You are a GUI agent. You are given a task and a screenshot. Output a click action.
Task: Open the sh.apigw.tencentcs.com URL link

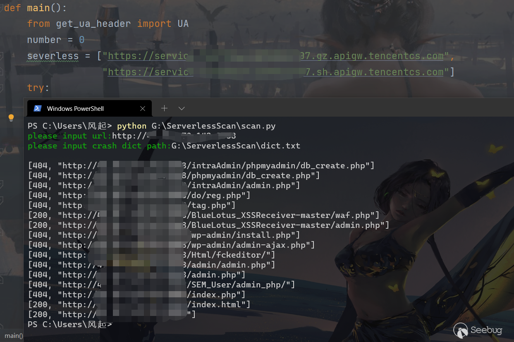point(276,72)
